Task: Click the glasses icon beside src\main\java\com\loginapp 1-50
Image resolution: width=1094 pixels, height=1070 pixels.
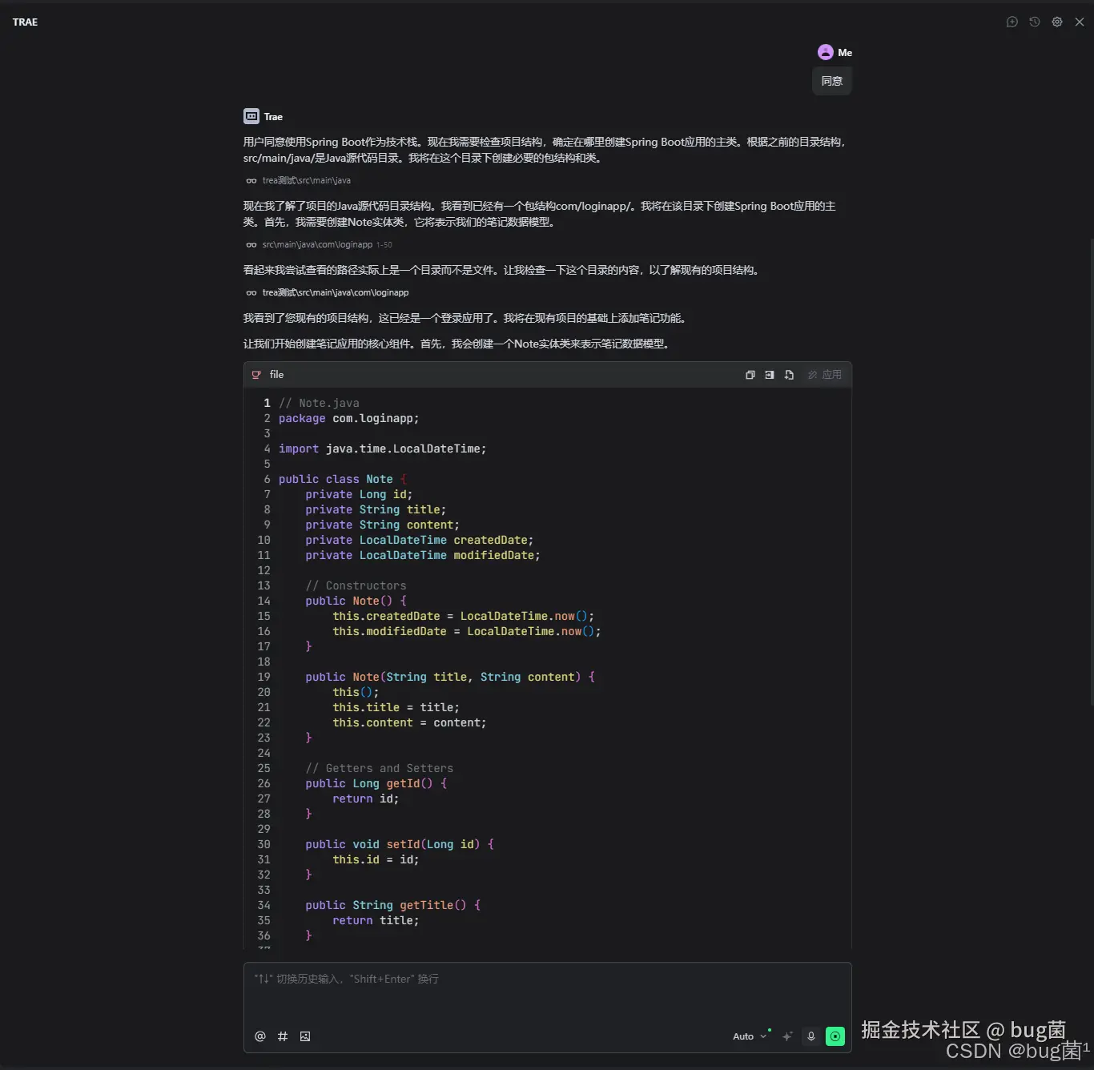Action: coord(251,245)
